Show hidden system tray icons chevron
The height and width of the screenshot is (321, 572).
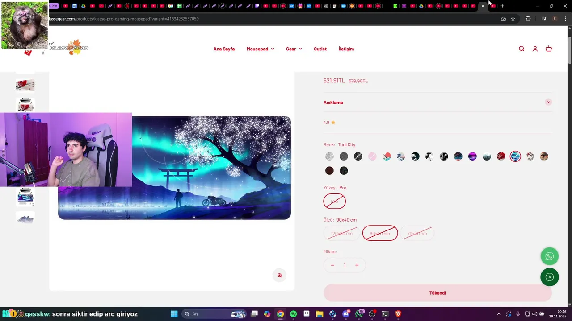click(499, 314)
